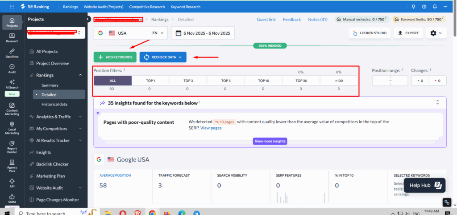This screenshot has width=457, height=215.
Task: Open the Report Builder sidebar icon
Action: point(12,147)
